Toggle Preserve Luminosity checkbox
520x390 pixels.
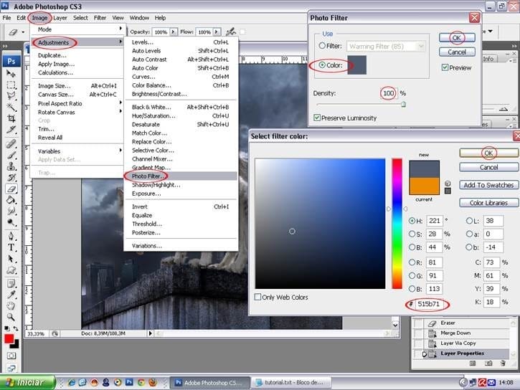click(x=317, y=118)
